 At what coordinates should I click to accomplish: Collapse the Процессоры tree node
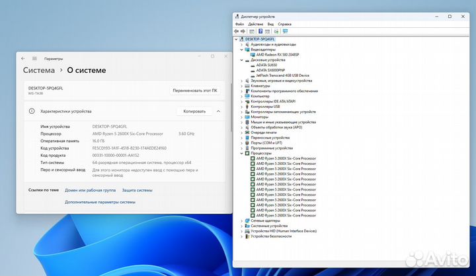[241, 153]
